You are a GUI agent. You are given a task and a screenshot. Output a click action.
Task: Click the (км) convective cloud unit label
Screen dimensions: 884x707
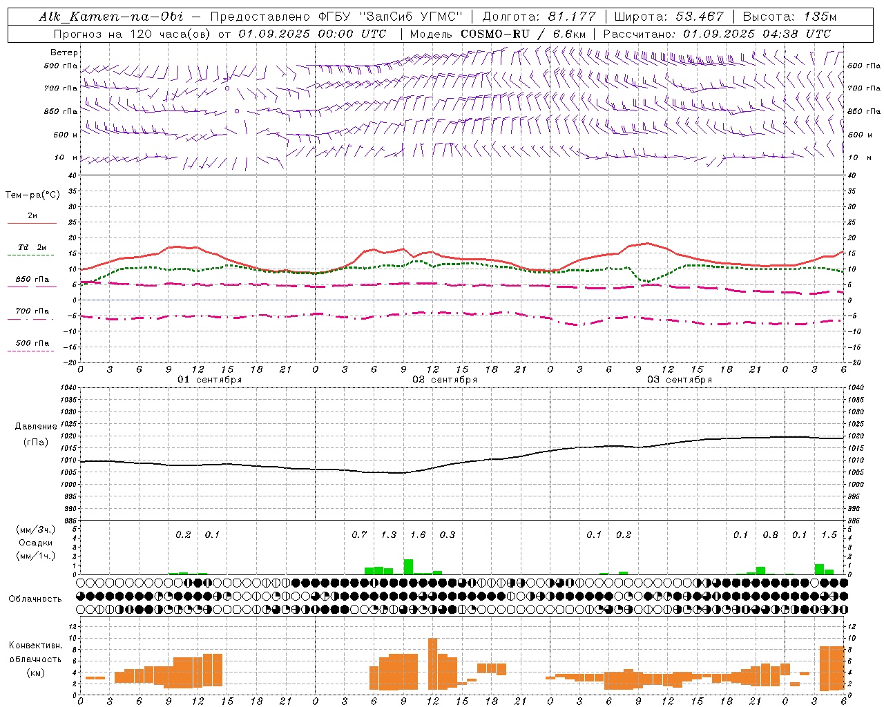pos(36,672)
